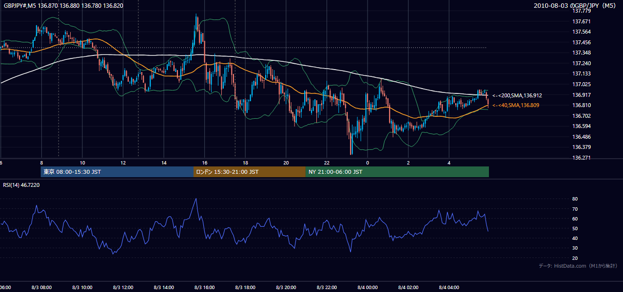This screenshot has height=292, width=623.
Task: Click the 8/3 12:00 time axis label
Action: tap(123, 288)
